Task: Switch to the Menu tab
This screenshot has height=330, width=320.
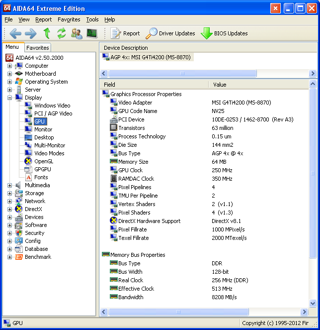Action: click(12, 47)
